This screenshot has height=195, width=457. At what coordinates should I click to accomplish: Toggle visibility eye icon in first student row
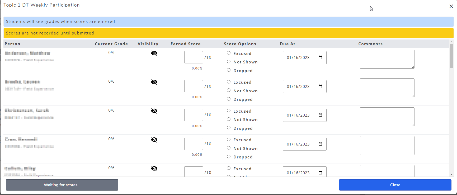pos(154,53)
